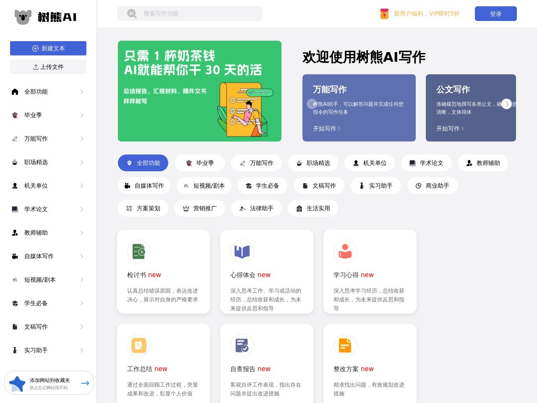Click the red envelope VIP gift icon
537x403 pixels.
pyautogui.click(x=384, y=14)
